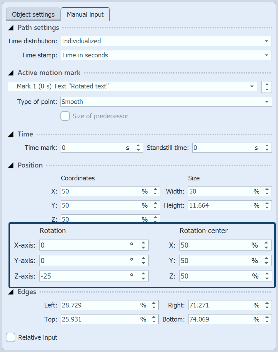Open the Time stamp dropdown
The image size is (278, 352).
[x=266, y=55]
